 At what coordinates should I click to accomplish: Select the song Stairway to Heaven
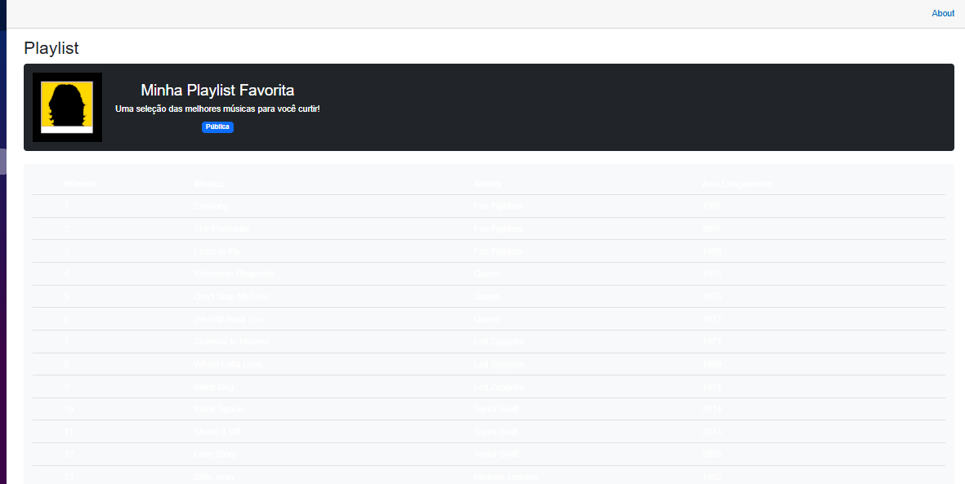click(x=231, y=341)
